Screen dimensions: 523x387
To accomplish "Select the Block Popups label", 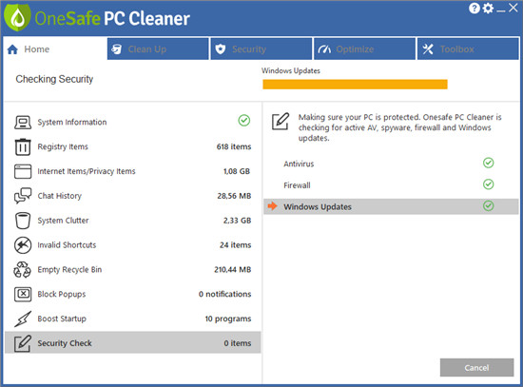I will 62,294.
